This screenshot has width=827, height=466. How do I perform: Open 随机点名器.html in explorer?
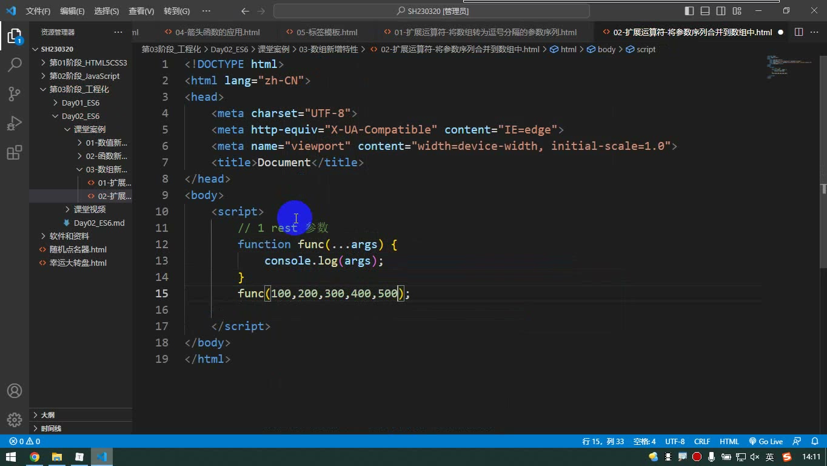coord(81,249)
